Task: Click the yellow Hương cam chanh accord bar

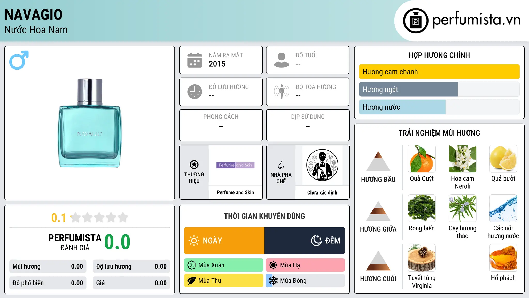Action: coord(439,72)
